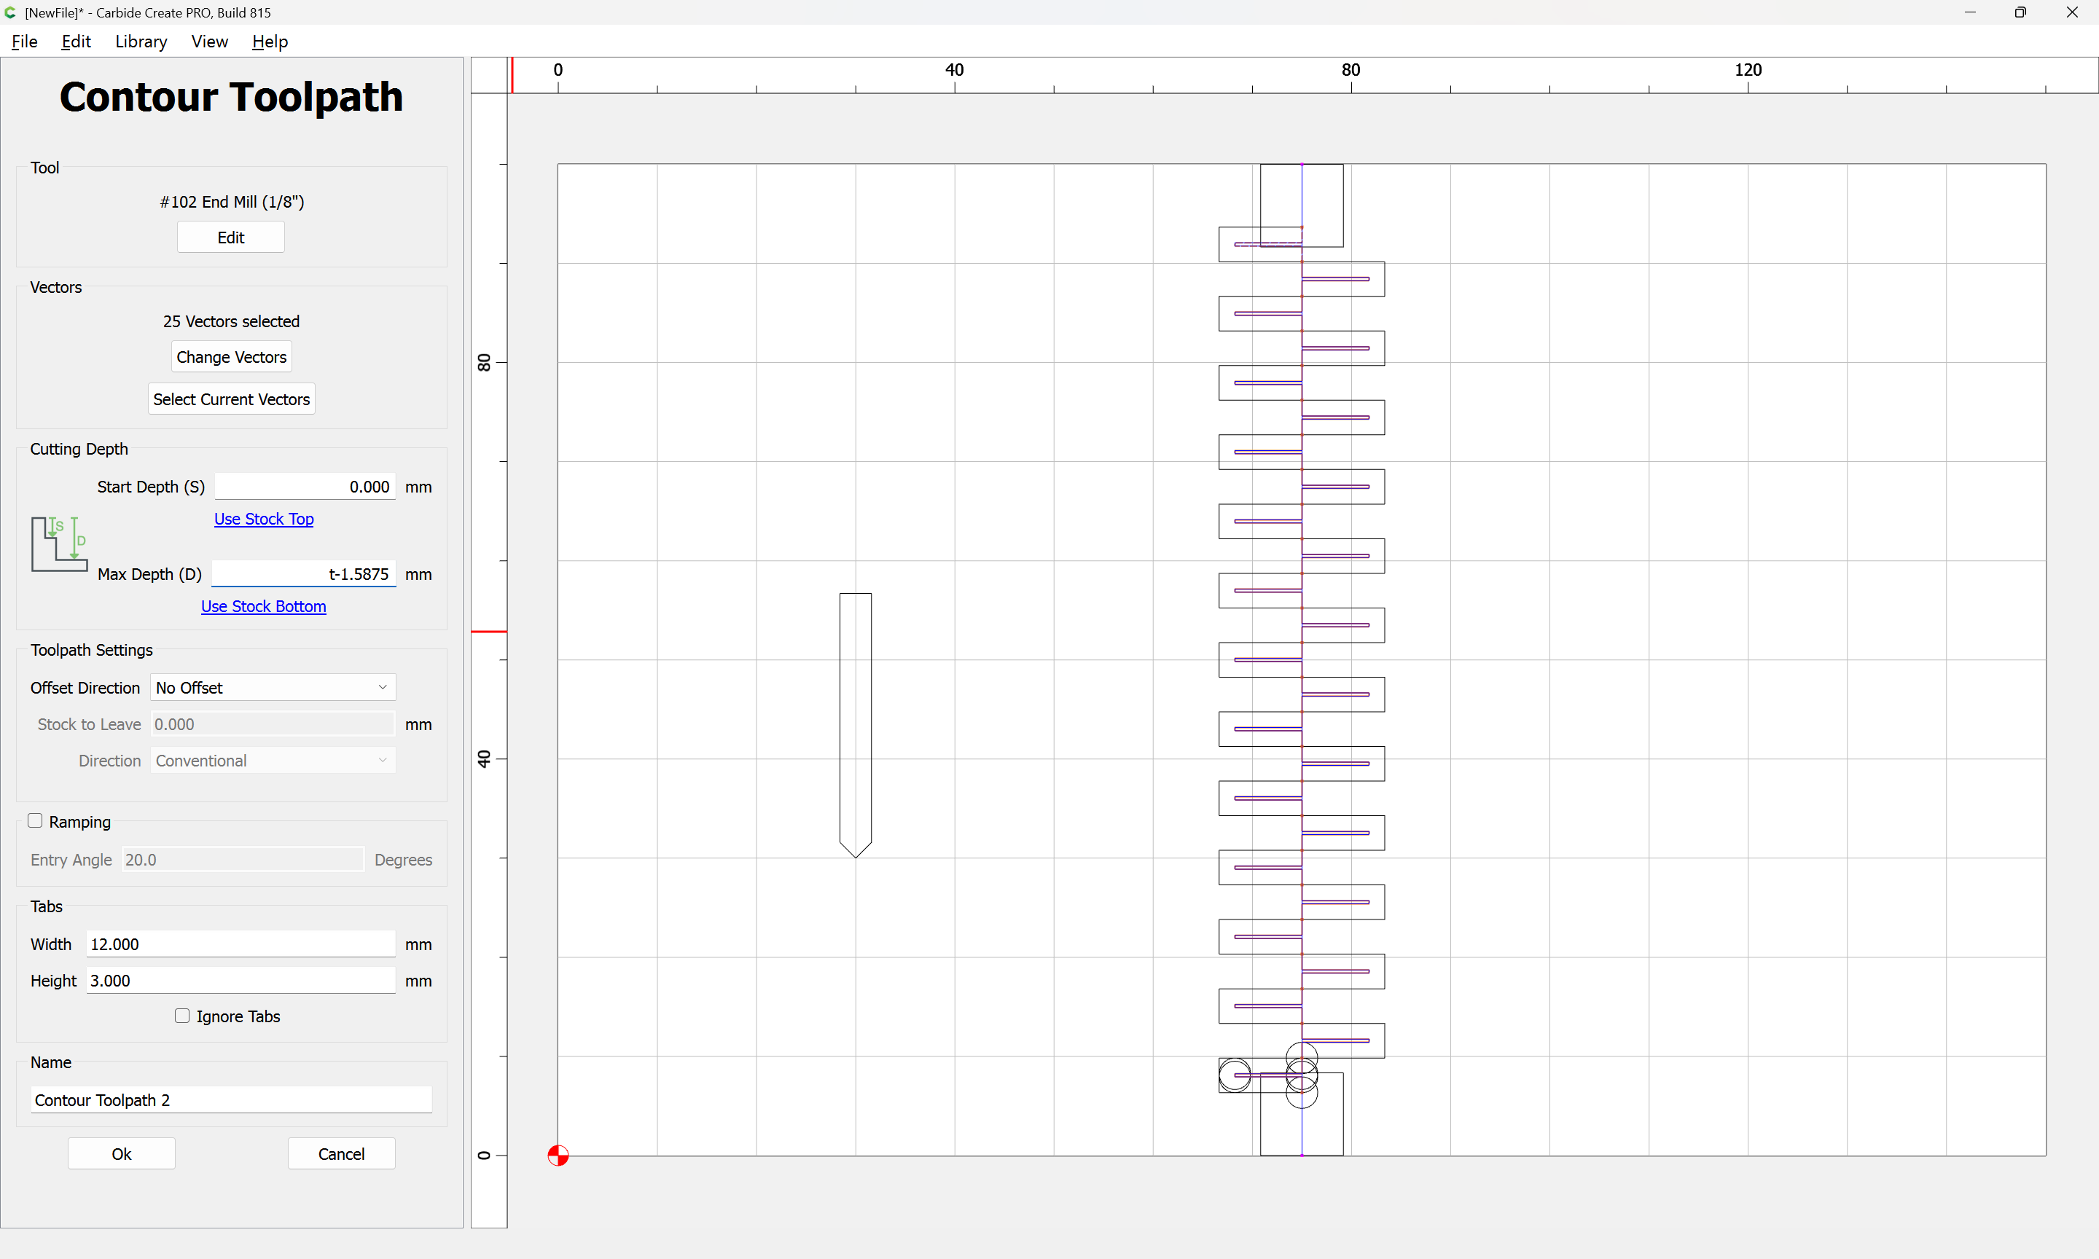Confirm toolpath with Ok button
This screenshot has width=2099, height=1259.
121,1154
